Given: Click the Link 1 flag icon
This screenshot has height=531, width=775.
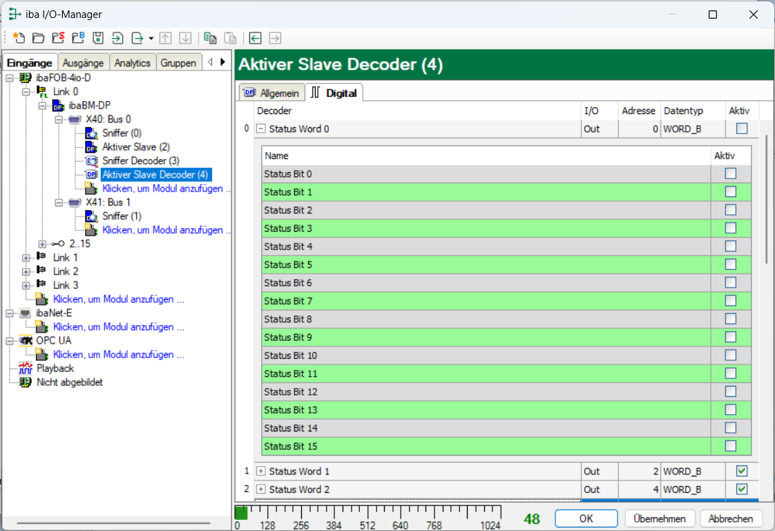Looking at the screenshot, I should pyautogui.click(x=41, y=257).
